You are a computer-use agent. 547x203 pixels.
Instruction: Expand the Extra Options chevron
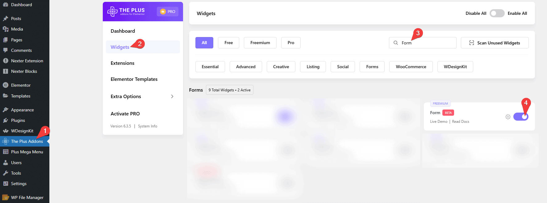(x=172, y=97)
